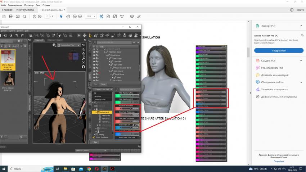Open Windows Start menu

coord(4,169)
